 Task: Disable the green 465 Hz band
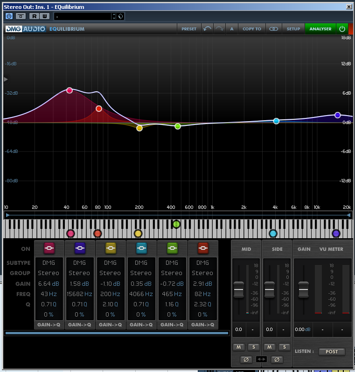tap(173, 248)
